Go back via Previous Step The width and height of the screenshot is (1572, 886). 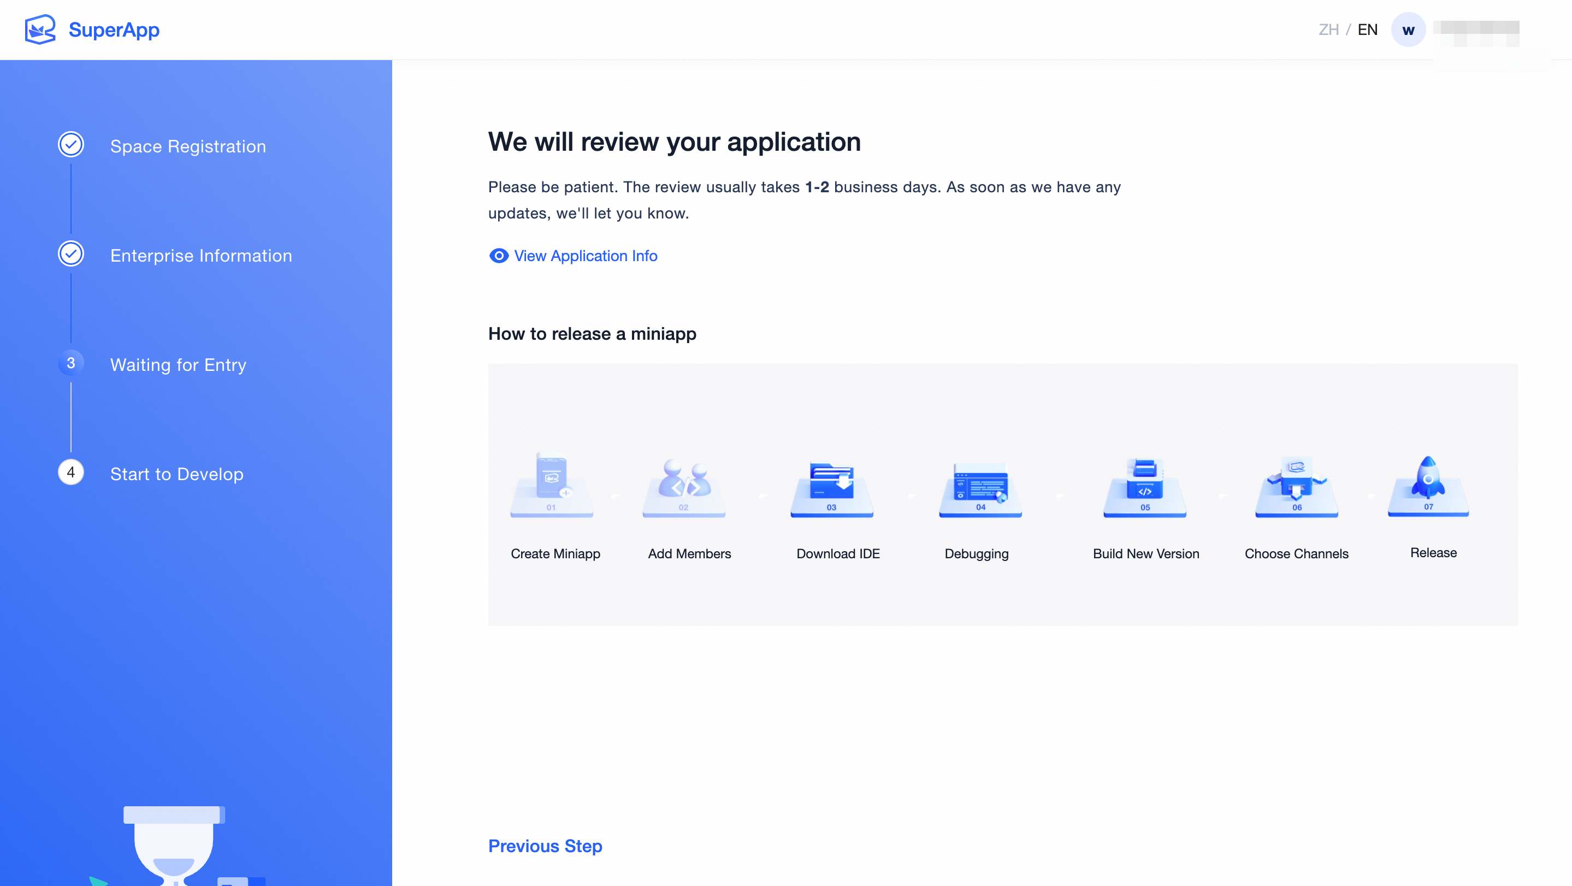(x=545, y=846)
